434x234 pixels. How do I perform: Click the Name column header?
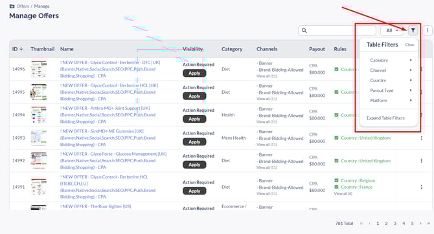click(x=67, y=49)
